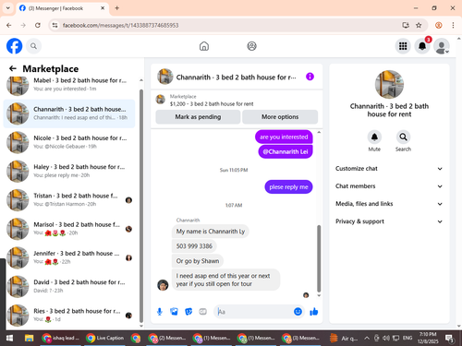The image size is (462, 346).
Task: Click the 'plese reply me' message bubble
Action: 288,187
